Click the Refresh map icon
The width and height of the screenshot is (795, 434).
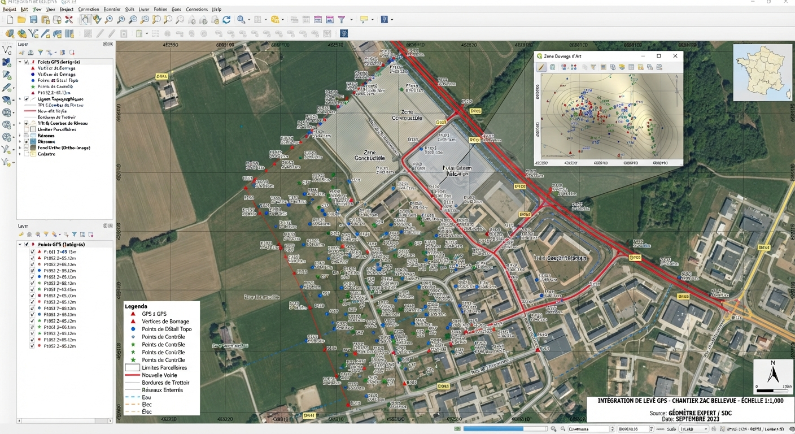pyautogui.click(x=226, y=20)
